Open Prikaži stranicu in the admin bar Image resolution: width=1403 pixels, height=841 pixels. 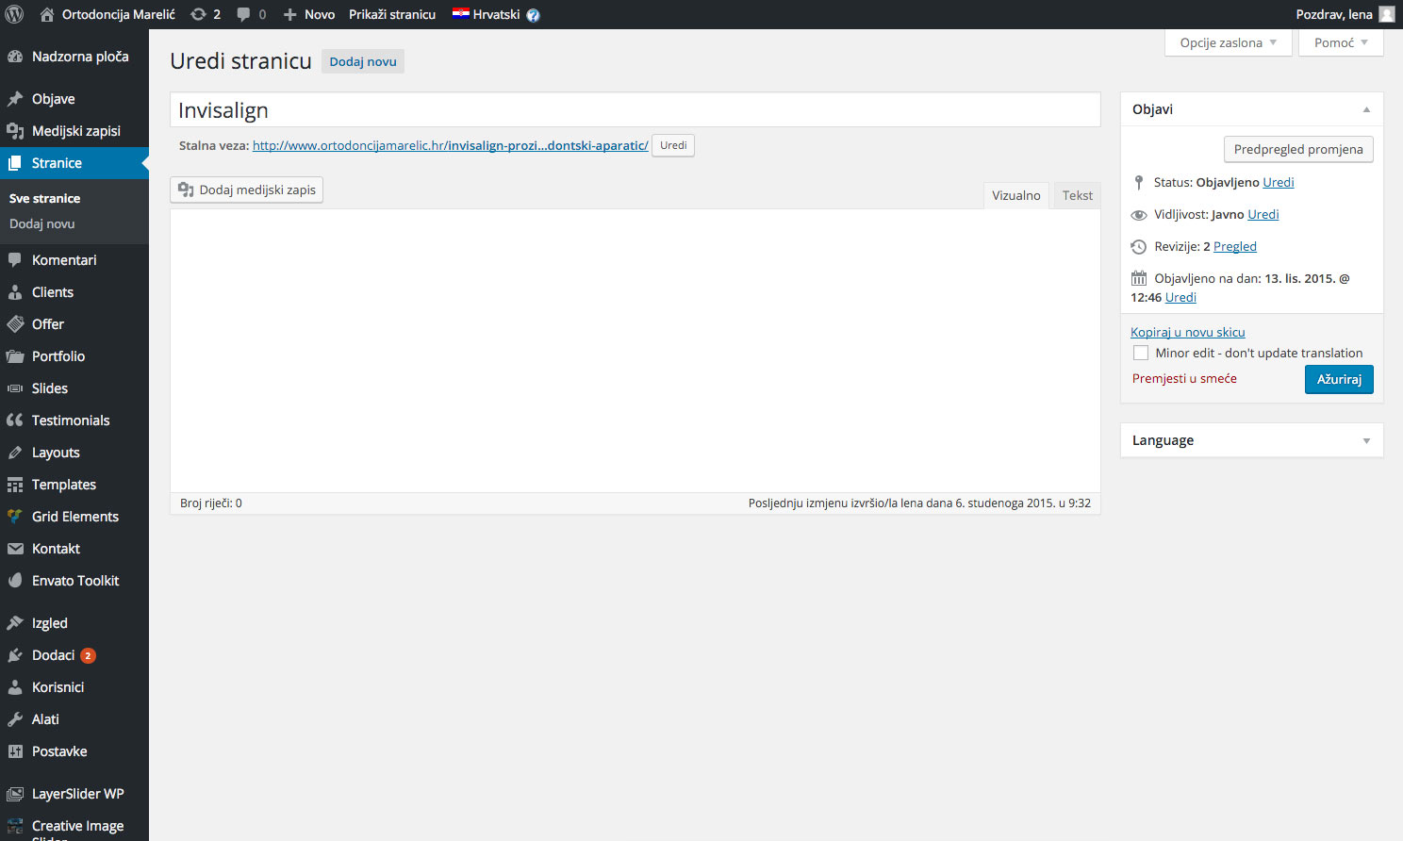coord(392,14)
